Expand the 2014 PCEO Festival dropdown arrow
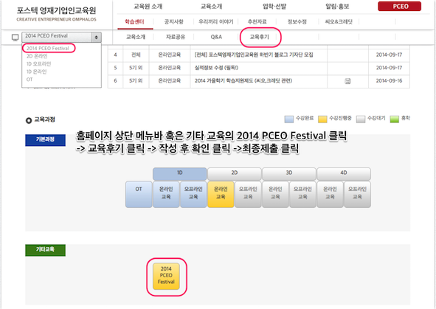The height and width of the screenshot is (309, 436). pyautogui.click(x=96, y=37)
